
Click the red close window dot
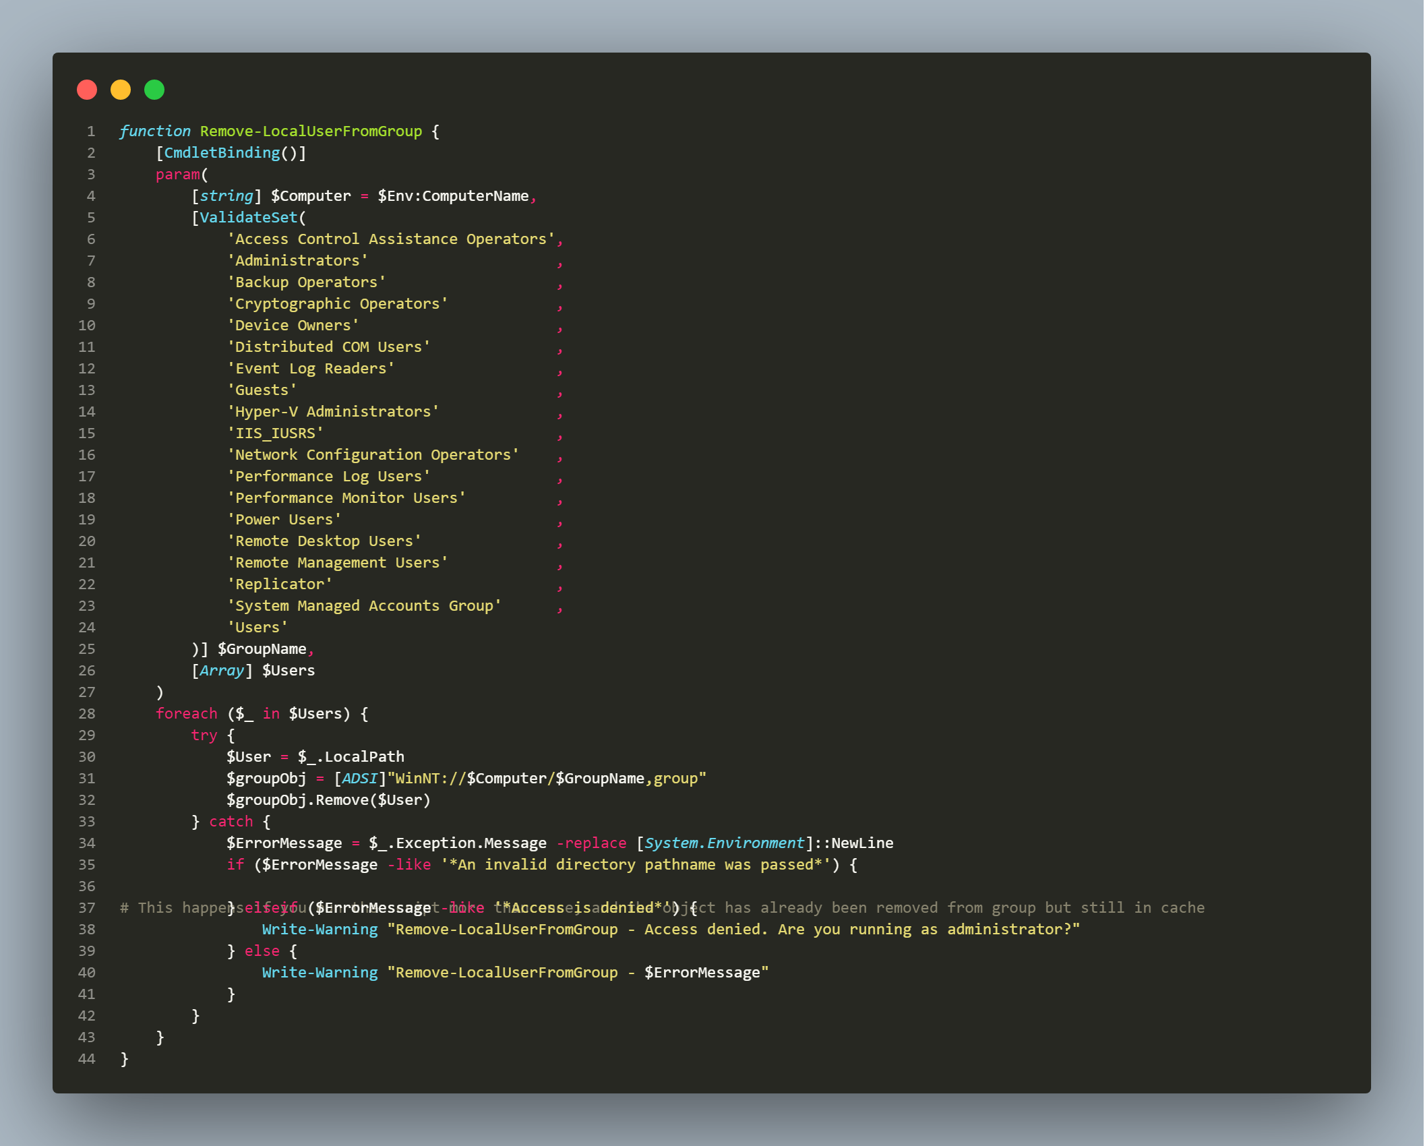click(87, 90)
